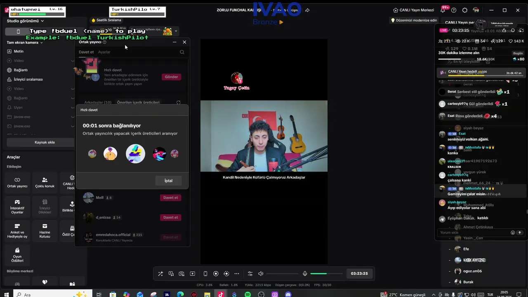Open search in Ortak yayıncı panel

(182, 52)
